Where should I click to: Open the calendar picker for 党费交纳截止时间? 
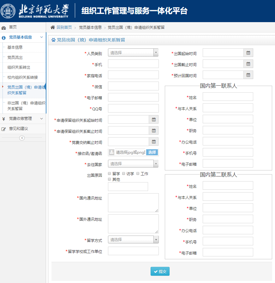tap(154, 141)
